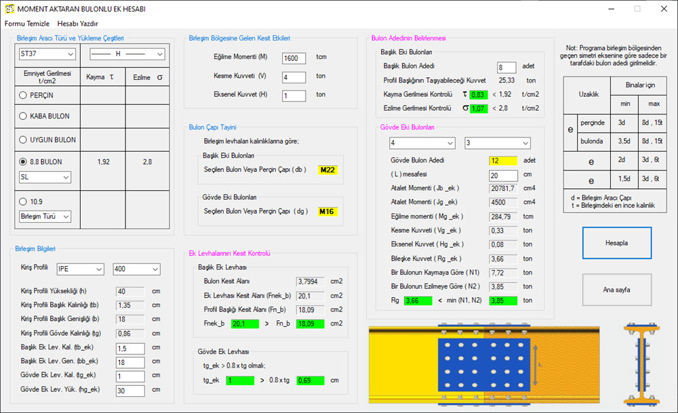Click the Atalet Momenti (Jg_ek) field
This screenshot has width=678, height=413.
(x=503, y=202)
